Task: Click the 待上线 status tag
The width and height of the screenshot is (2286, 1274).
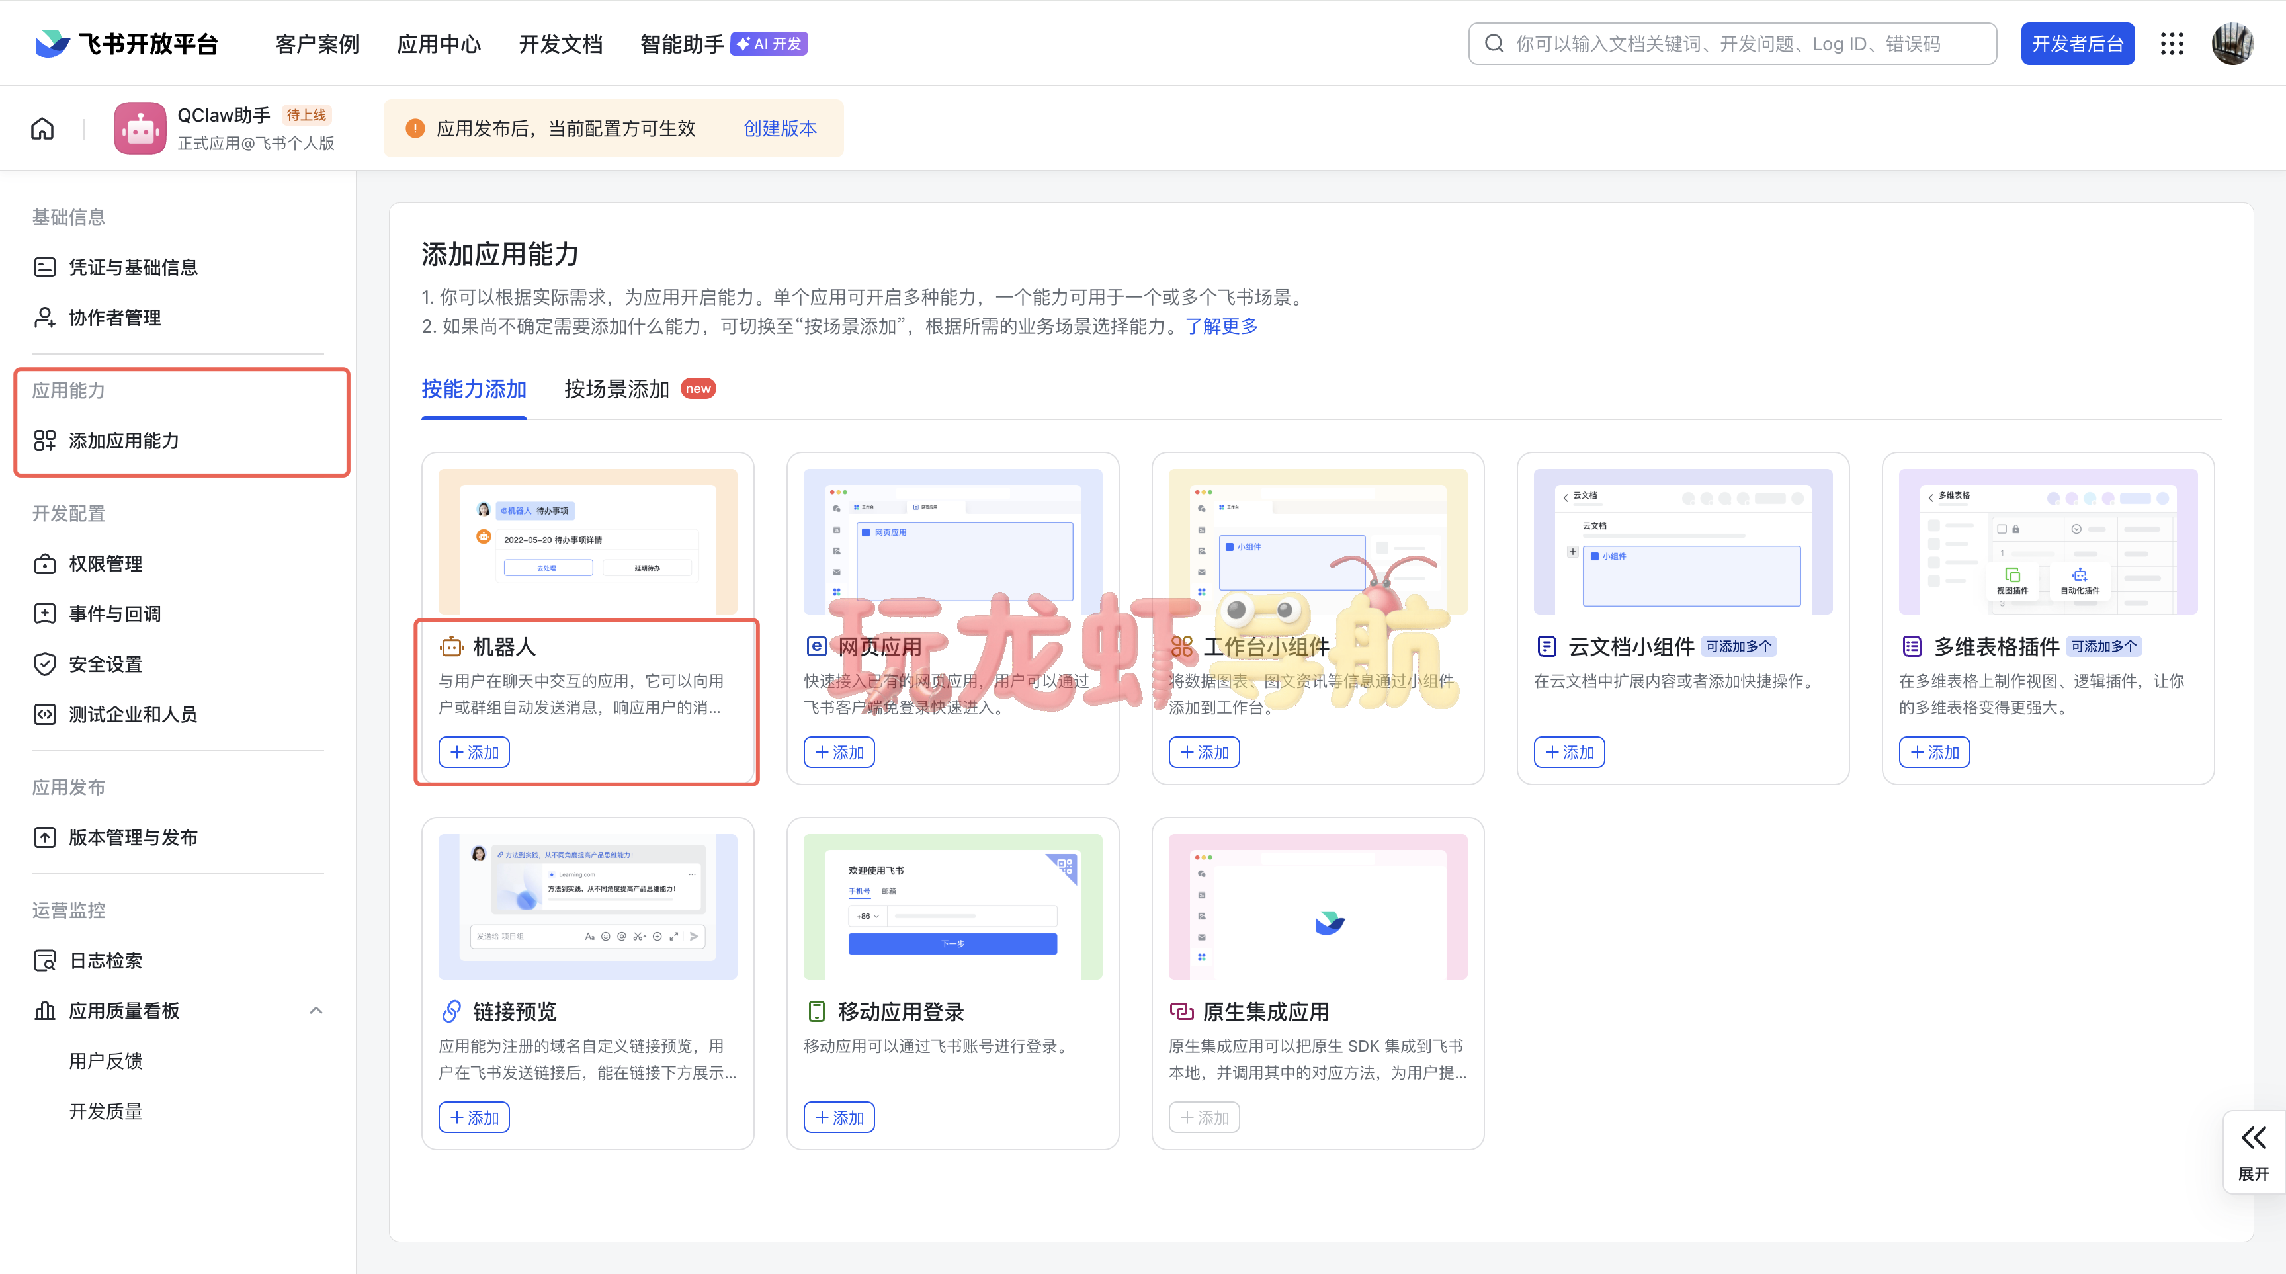Action: 306,115
